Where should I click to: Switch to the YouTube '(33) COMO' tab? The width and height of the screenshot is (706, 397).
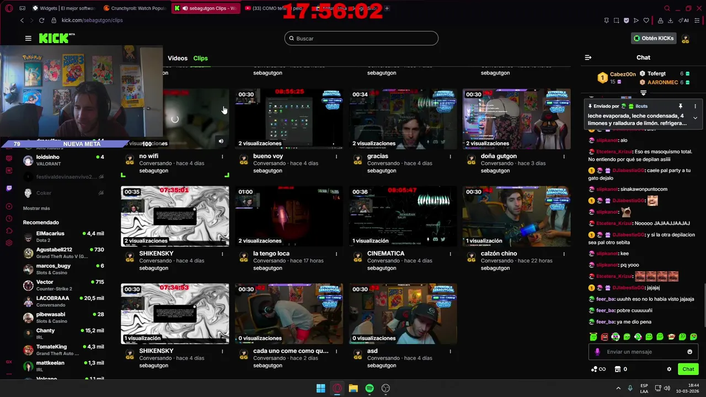[x=274, y=8]
